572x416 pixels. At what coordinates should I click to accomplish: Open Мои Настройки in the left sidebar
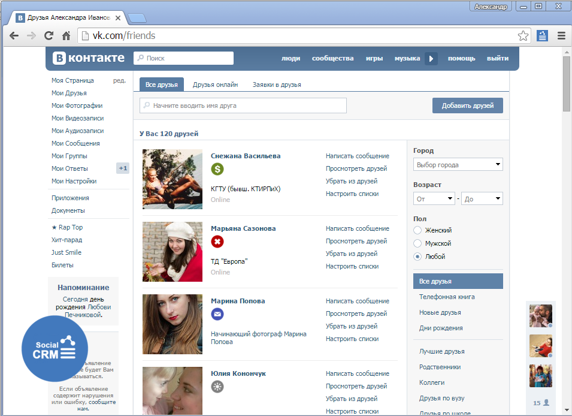pyautogui.click(x=74, y=181)
